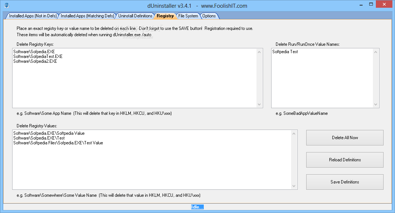
Task: Click line Software\Sofpedia2.EXE
Action: pos(35,61)
